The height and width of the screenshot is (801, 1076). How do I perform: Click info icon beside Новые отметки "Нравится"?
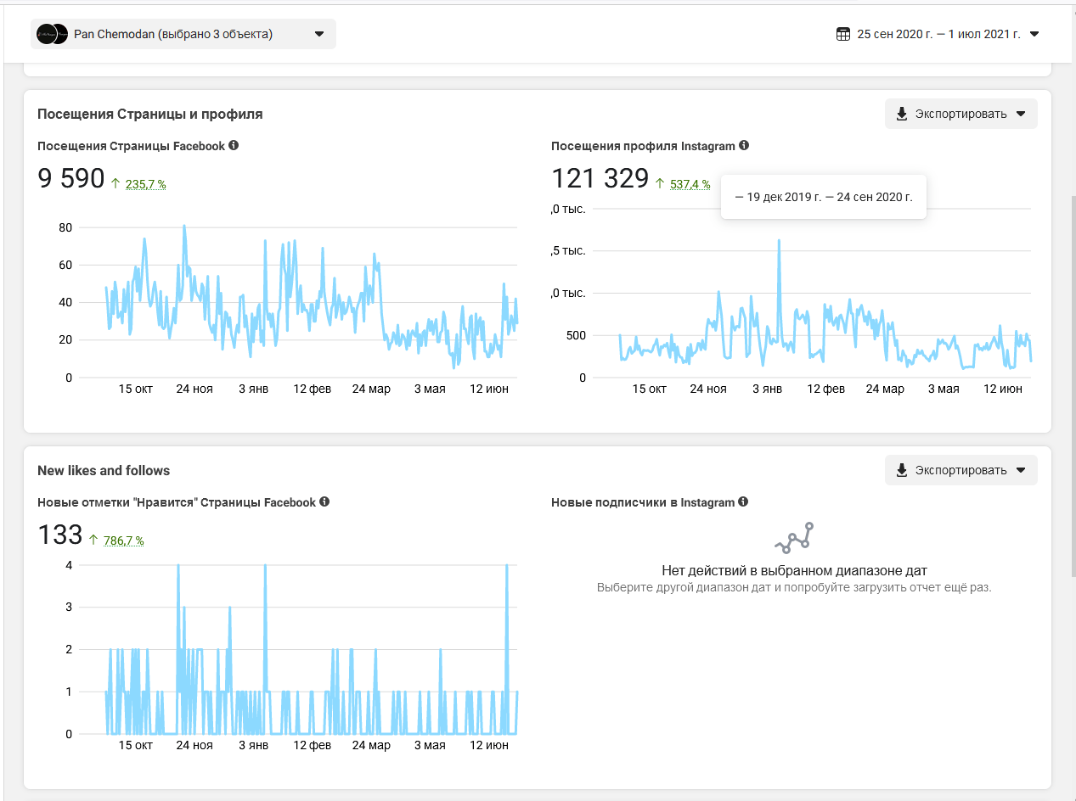324,501
